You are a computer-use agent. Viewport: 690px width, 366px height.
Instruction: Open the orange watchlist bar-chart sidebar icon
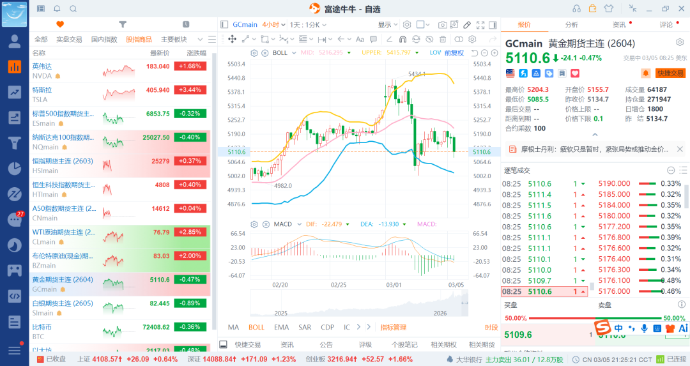15,67
